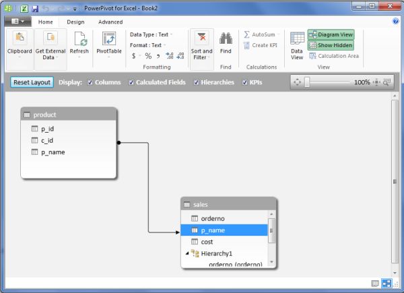Open the Clipboard group dropdown arrow
Screen dimensions: 404x293
(20, 57)
